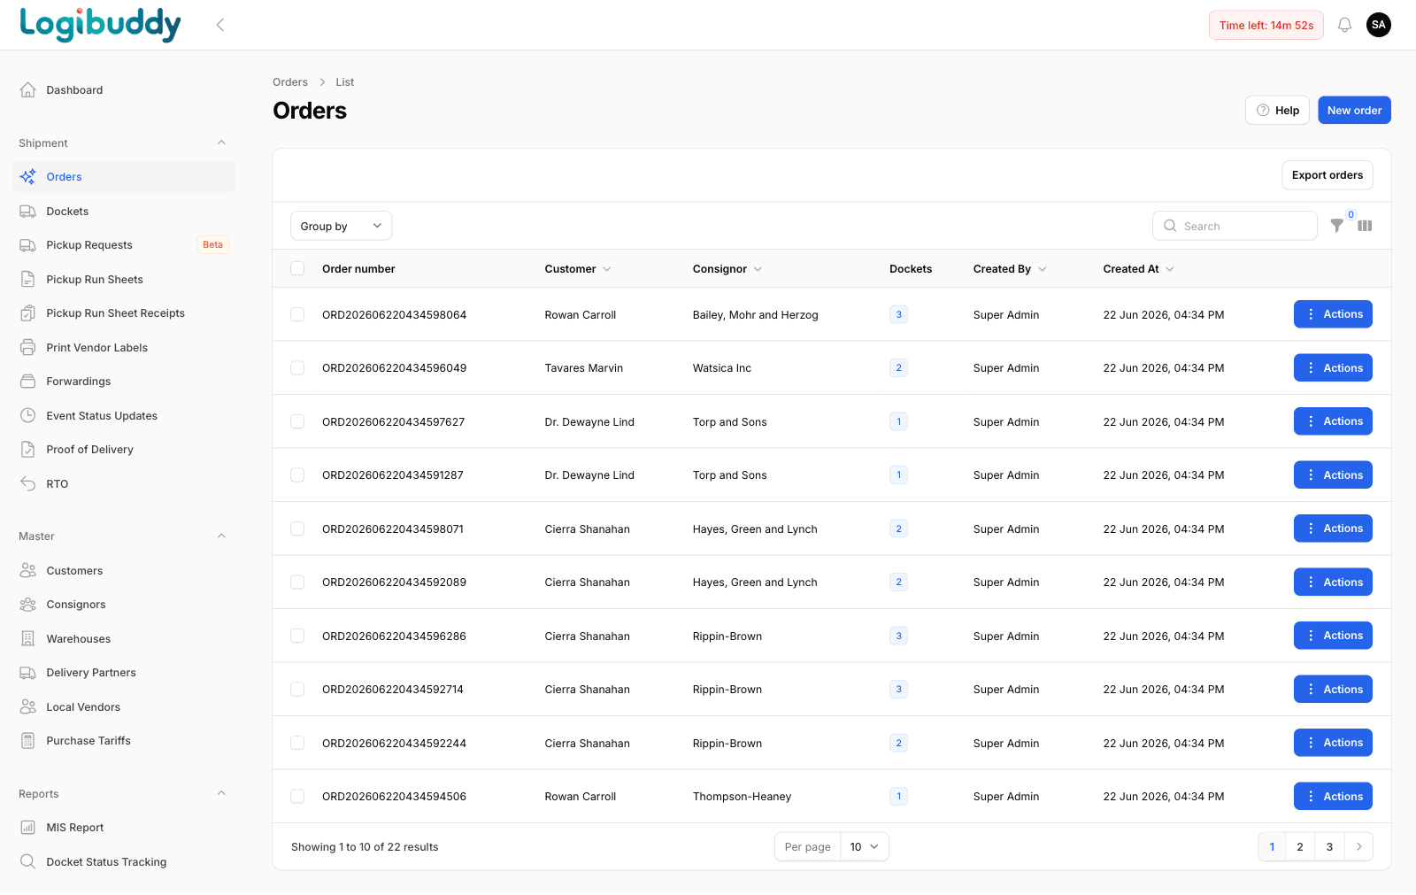Click the Pickup Run Sheet Receipts icon
Image resolution: width=1416 pixels, height=895 pixels.
[x=28, y=313]
